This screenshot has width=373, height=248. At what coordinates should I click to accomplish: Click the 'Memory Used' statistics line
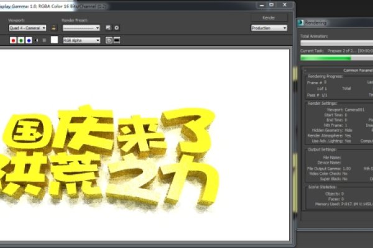coord(344,204)
